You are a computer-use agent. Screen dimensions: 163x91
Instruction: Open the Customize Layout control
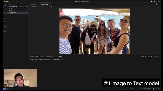[x=159, y=1]
